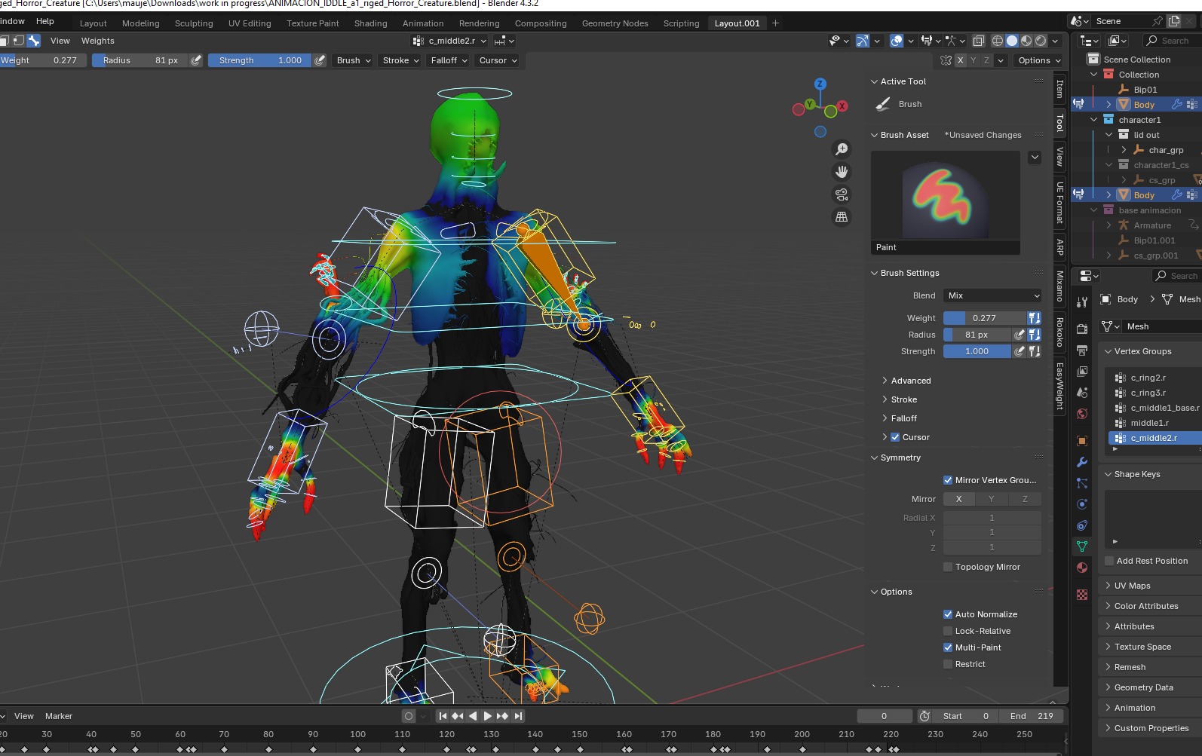Open the Texture properties tab icon
Viewport: 1202px width, 756px height.
[1082, 594]
